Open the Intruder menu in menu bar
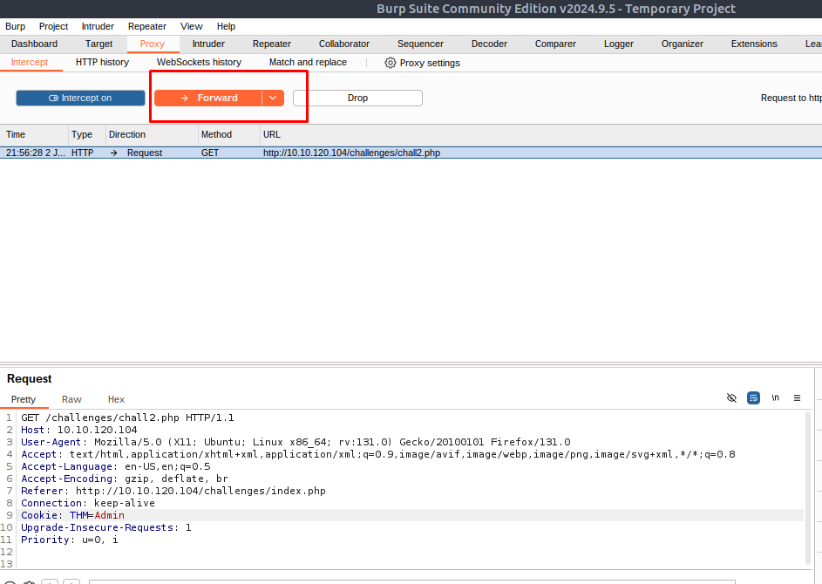 tap(98, 26)
